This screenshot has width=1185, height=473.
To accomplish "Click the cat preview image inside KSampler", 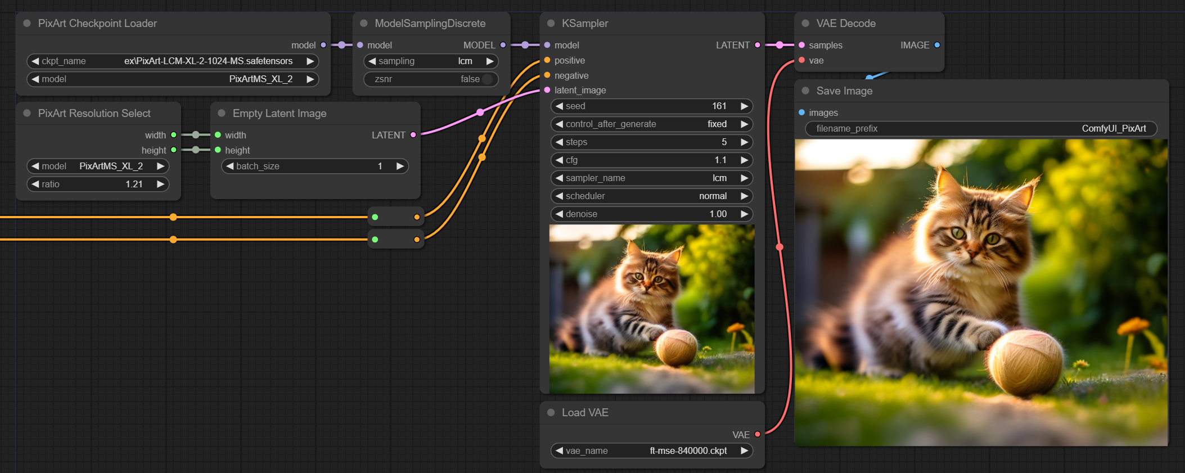I will [652, 309].
